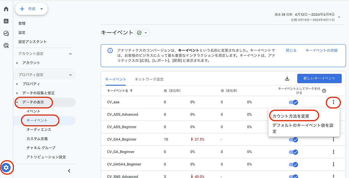The image size is (349, 178).
Task: Click help icon beside mark as key event
Action: pyautogui.click(x=324, y=91)
